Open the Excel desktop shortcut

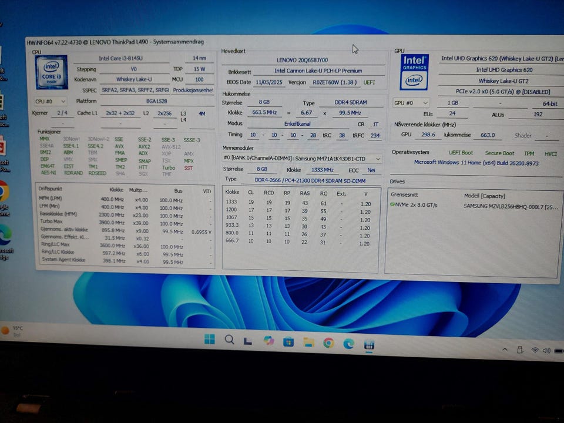pyautogui.click(x=3, y=108)
